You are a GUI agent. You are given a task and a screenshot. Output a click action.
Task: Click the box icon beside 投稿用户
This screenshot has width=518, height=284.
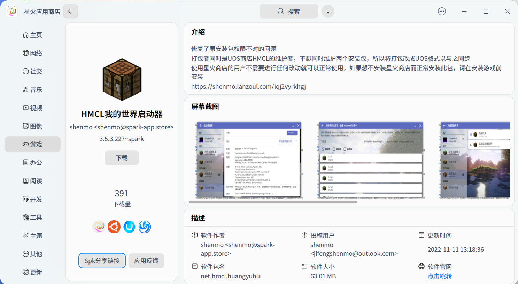tap(304, 235)
